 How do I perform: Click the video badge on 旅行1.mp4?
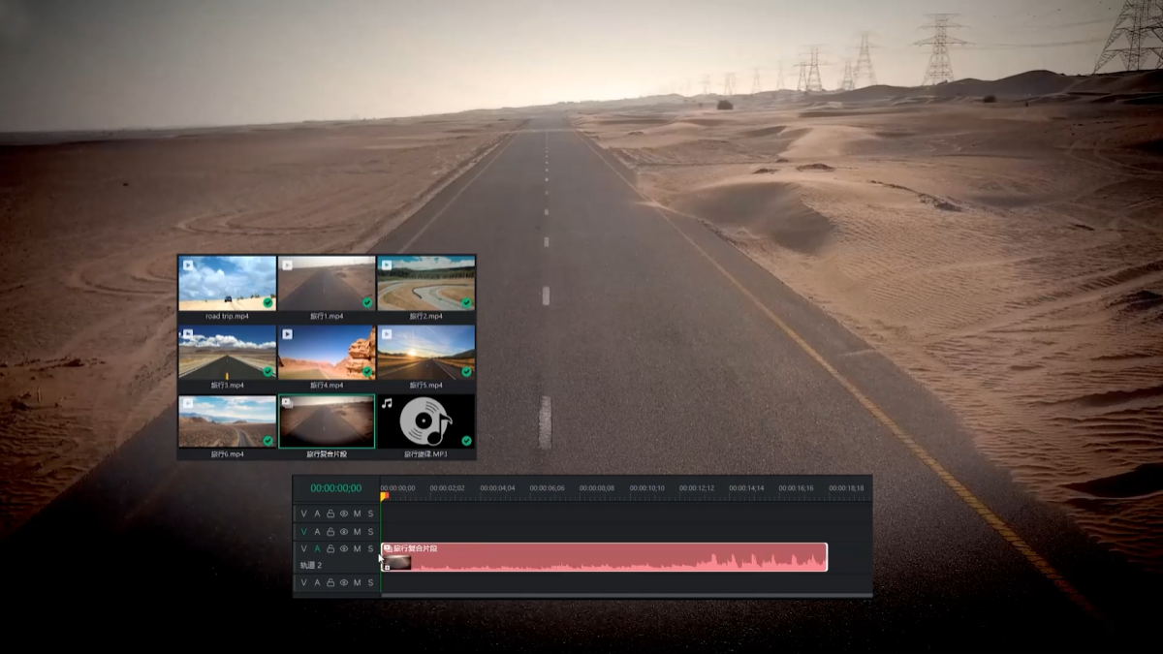287,264
